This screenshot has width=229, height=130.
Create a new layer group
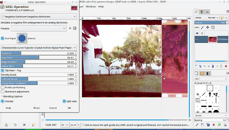(200, 66)
